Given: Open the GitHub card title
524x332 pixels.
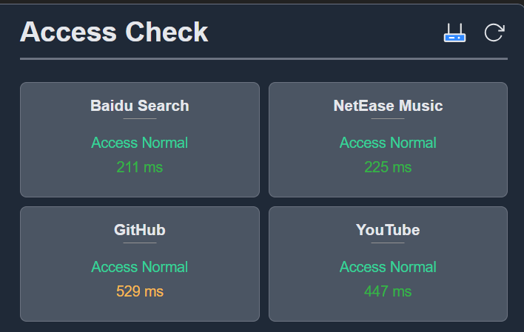Looking at the screenshot, I should point(140,230).
